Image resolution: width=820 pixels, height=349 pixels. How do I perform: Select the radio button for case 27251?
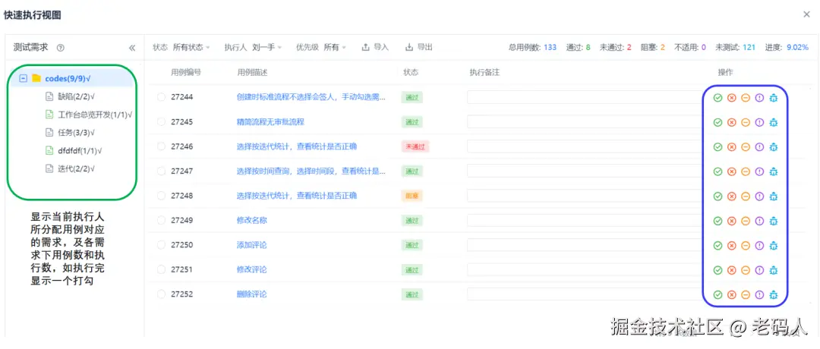coord(161,269)
